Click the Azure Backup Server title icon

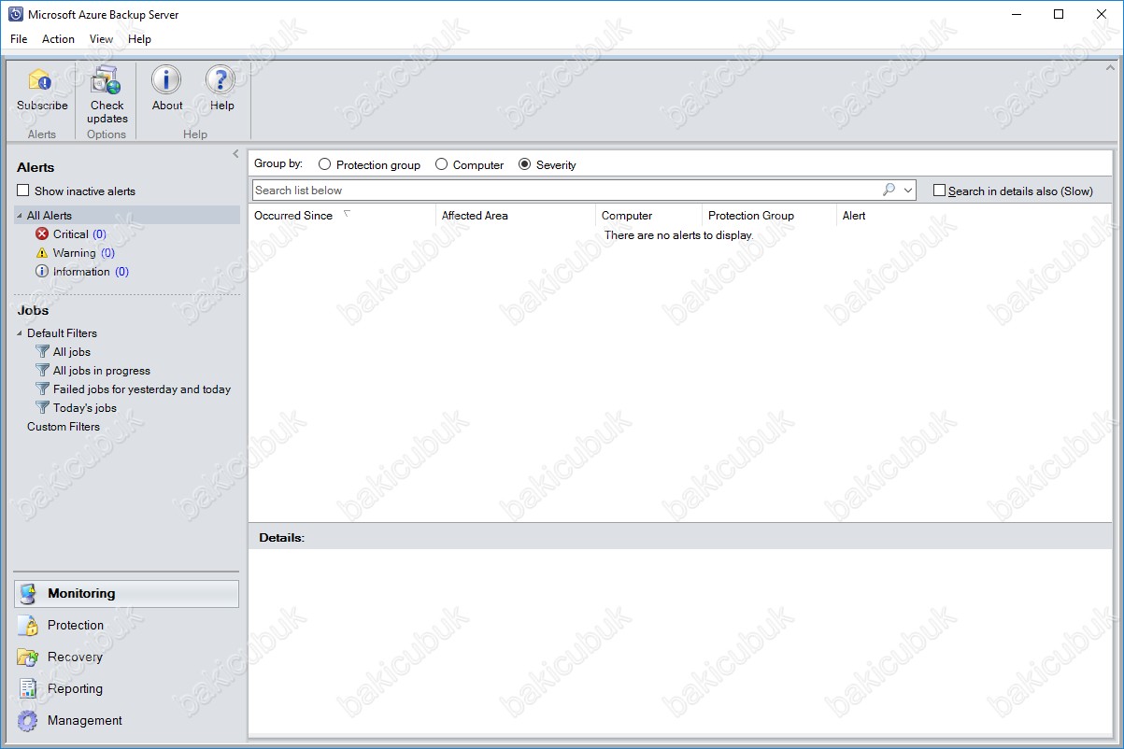[15, 14]
